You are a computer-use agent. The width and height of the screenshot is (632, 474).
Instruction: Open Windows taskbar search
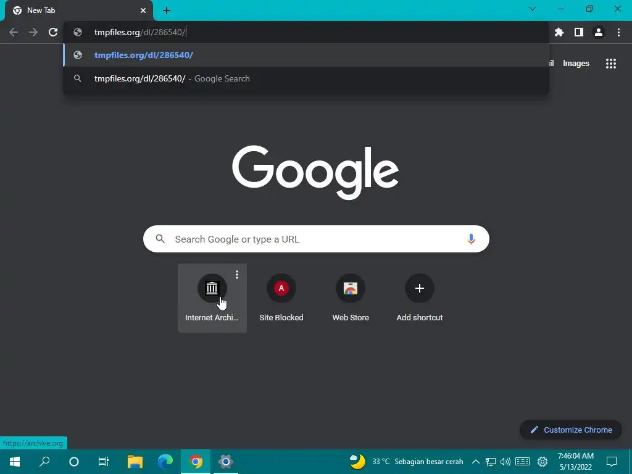(x=44, y=462)
